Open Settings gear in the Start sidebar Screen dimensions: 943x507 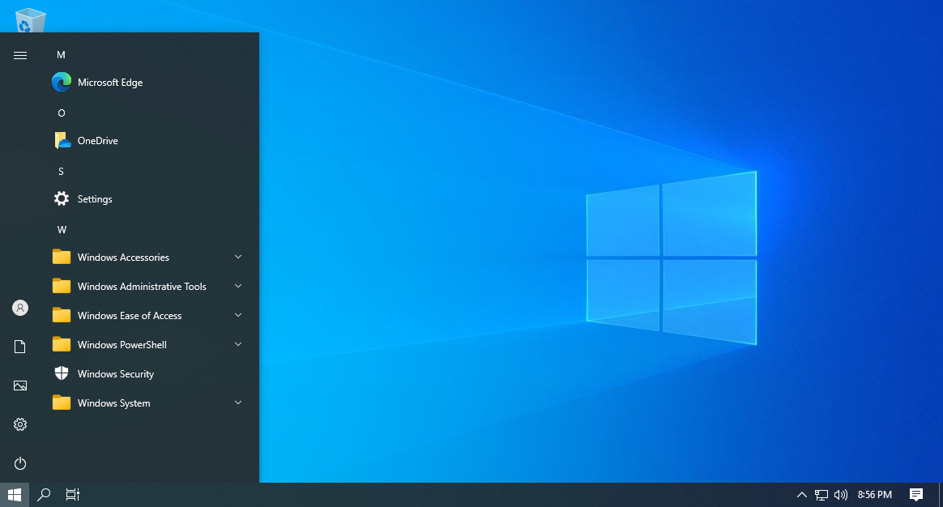19,424
